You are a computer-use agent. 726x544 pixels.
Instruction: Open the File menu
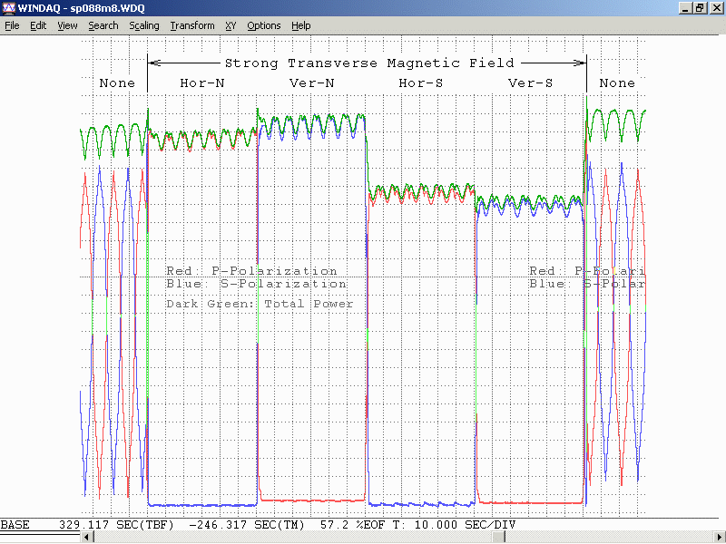[x=12, y=25]
